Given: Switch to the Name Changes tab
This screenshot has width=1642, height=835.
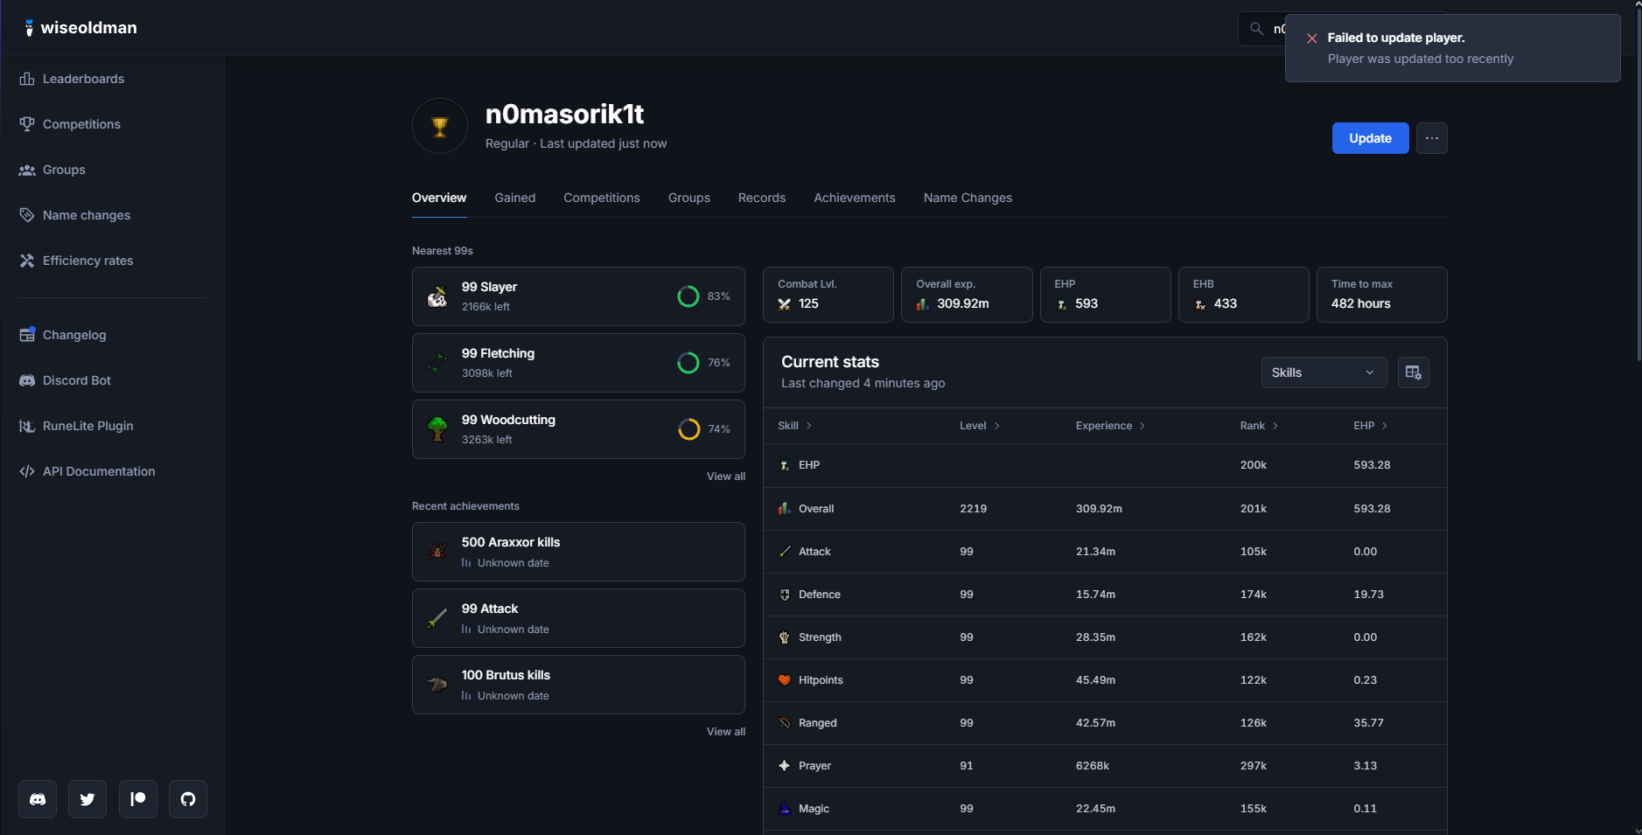Looking at the screenshot, I should 968,198.
